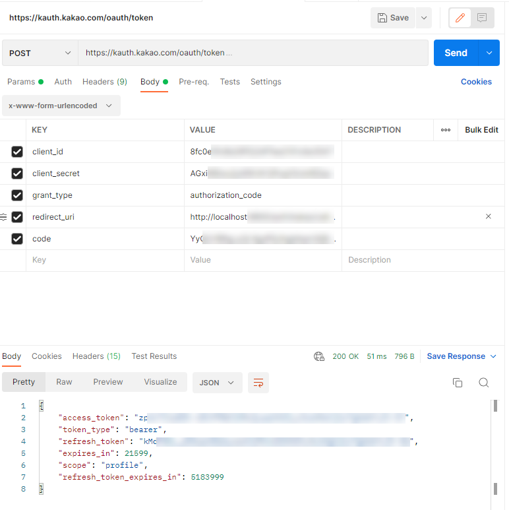Delete the redirect_uri row with X
509x510 pixels.
(488, 216)
